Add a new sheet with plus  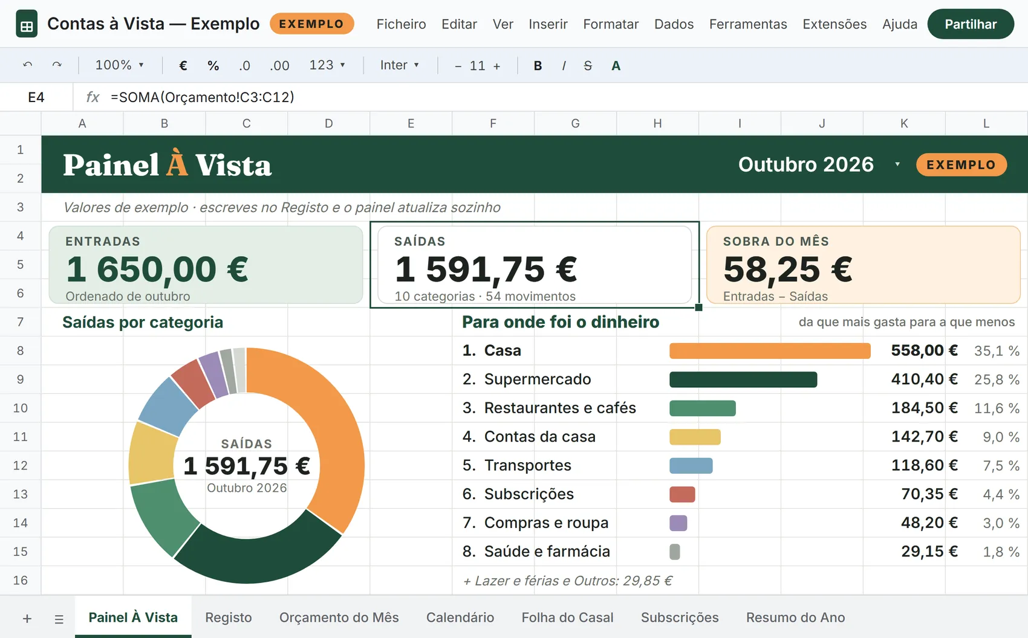[27, 619]
